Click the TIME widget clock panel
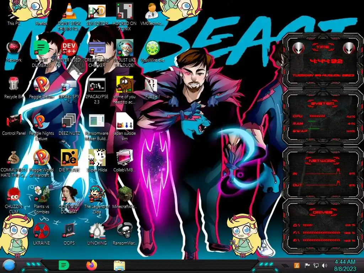 coord(323,61)
